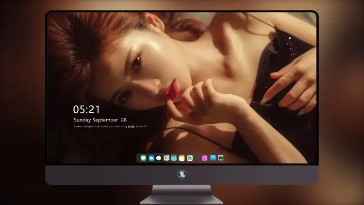Click the 05:21 clock widget
The width and height of the screenshot is (364, 205).
(x=86, y=109)
